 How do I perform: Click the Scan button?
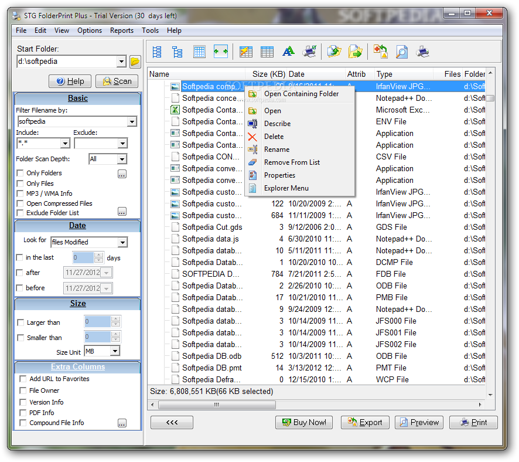click(x=117, y=81)
